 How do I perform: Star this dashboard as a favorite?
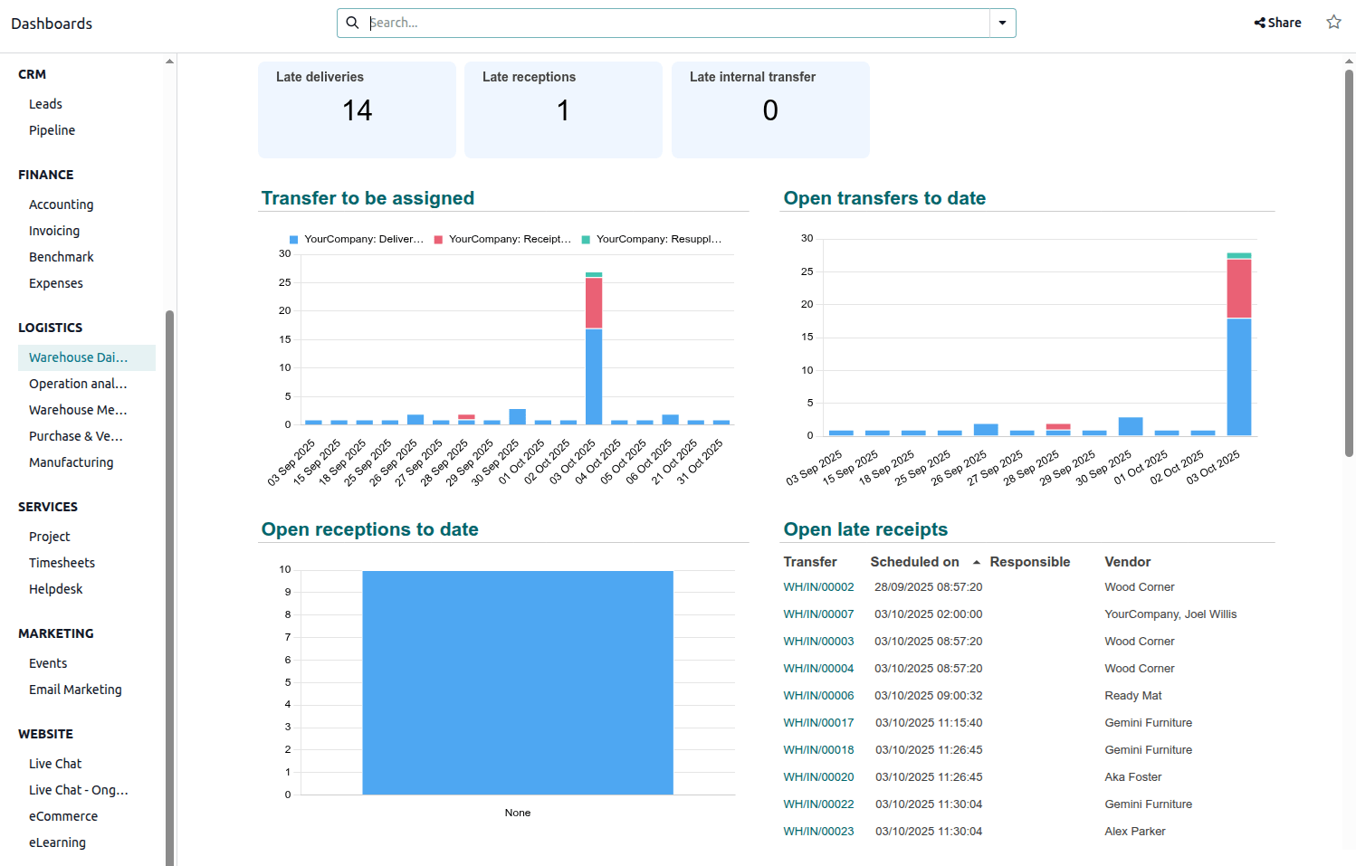click(x=1332, y=22)
